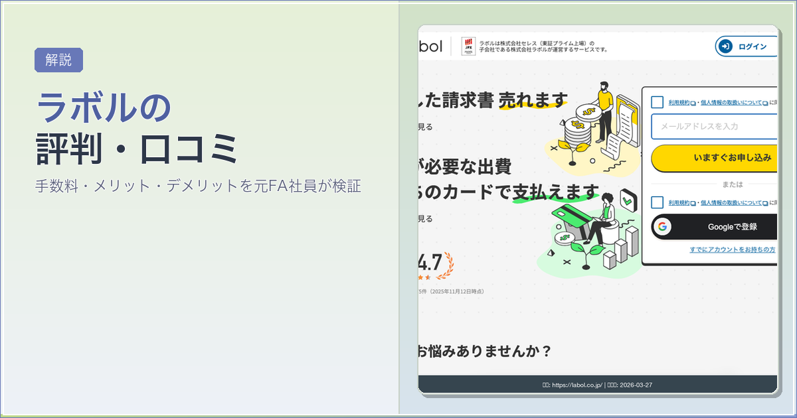Viewport: 797px width, 418px height.
Task: Click the すでにアカウントをお持ちの方 link
Action: 732,249
